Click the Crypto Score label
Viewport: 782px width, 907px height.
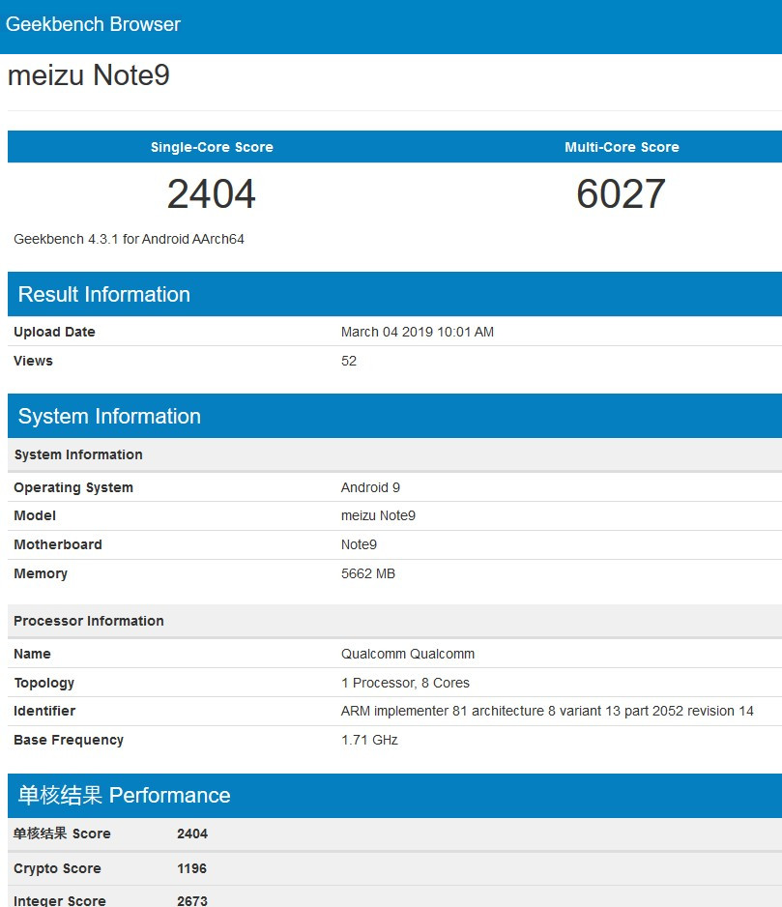coord(57,868)
